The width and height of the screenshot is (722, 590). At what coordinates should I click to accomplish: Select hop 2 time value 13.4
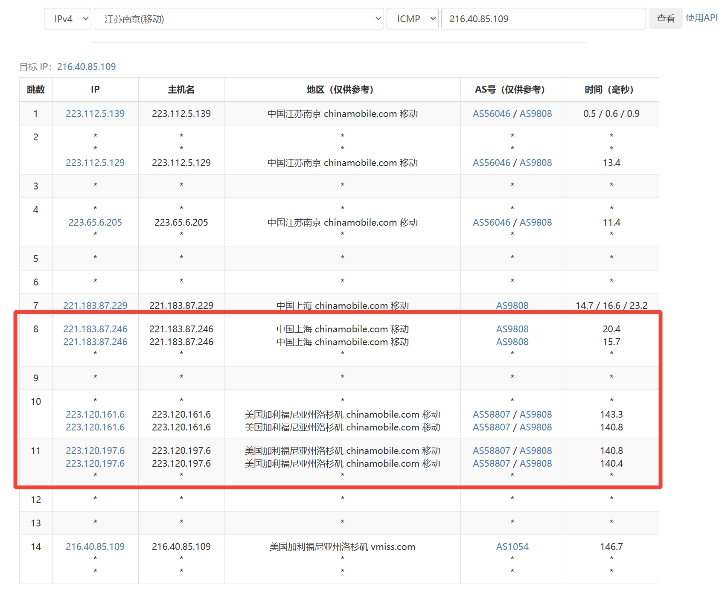611,163
